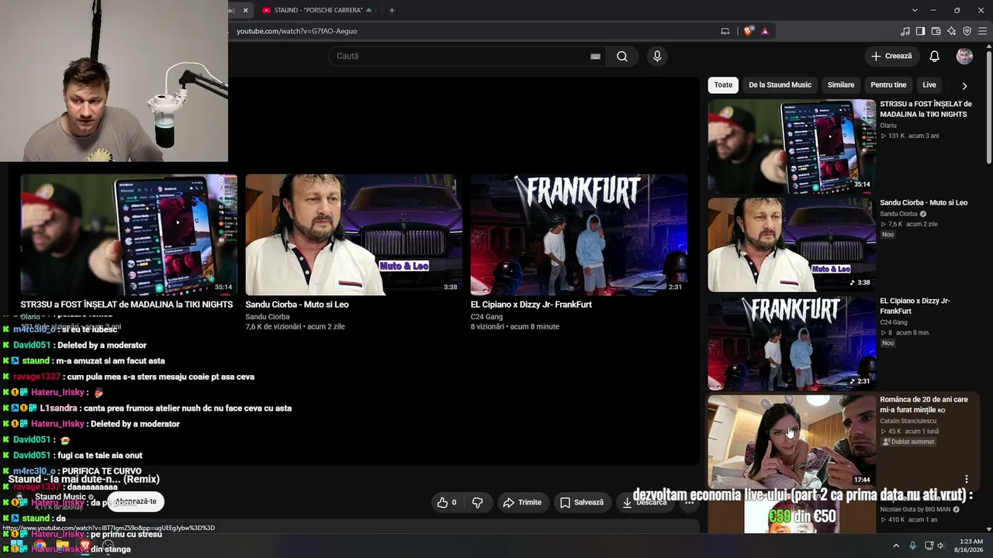Open sidebar Sandu Ciorba thumbnail
The width and height of the screenshot is (993, 558).
[x=792, y=245]
